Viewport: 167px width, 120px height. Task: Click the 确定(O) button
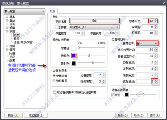[x=123, y=115]
